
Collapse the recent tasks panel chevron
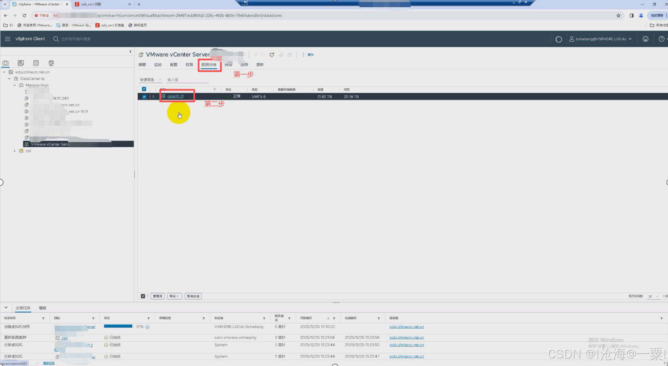6,308
